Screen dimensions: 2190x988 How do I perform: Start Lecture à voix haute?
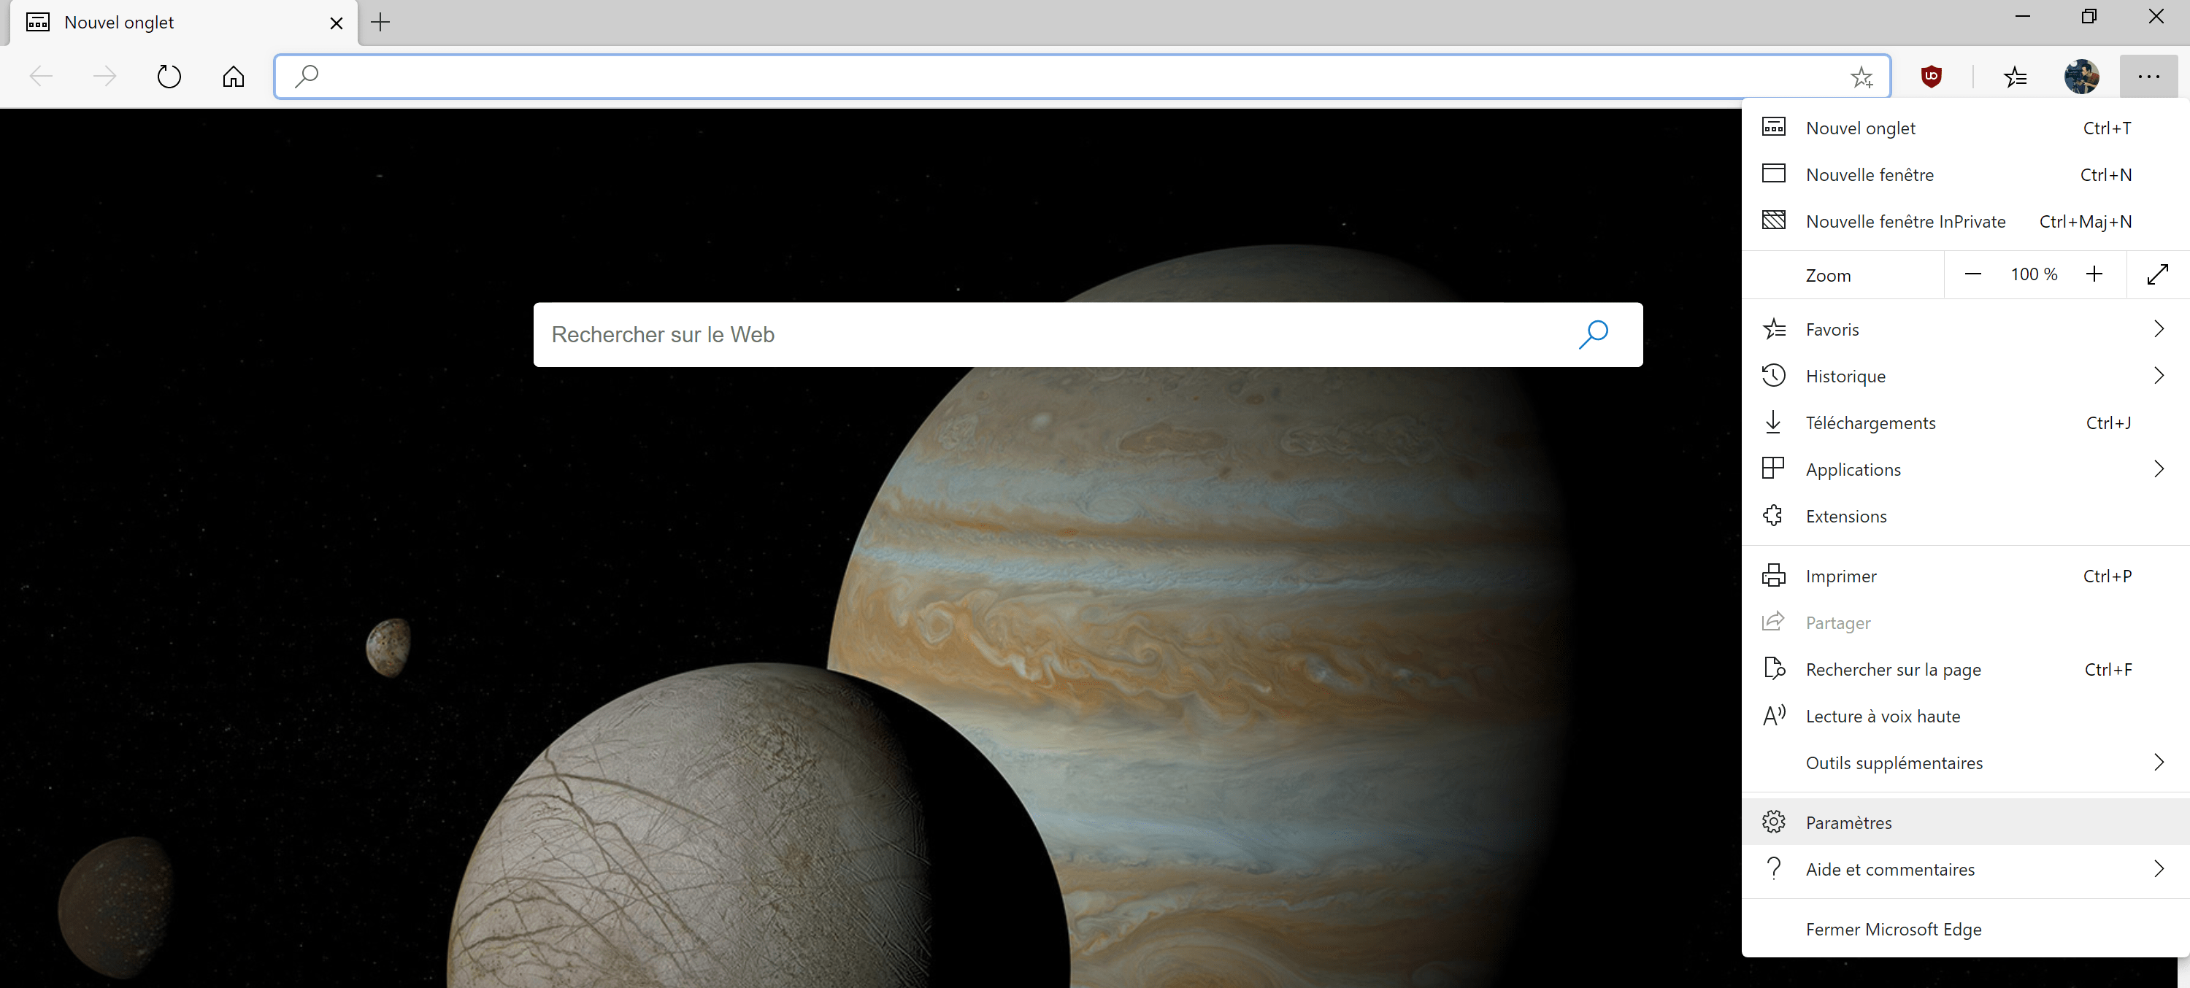click(1966, 716)
